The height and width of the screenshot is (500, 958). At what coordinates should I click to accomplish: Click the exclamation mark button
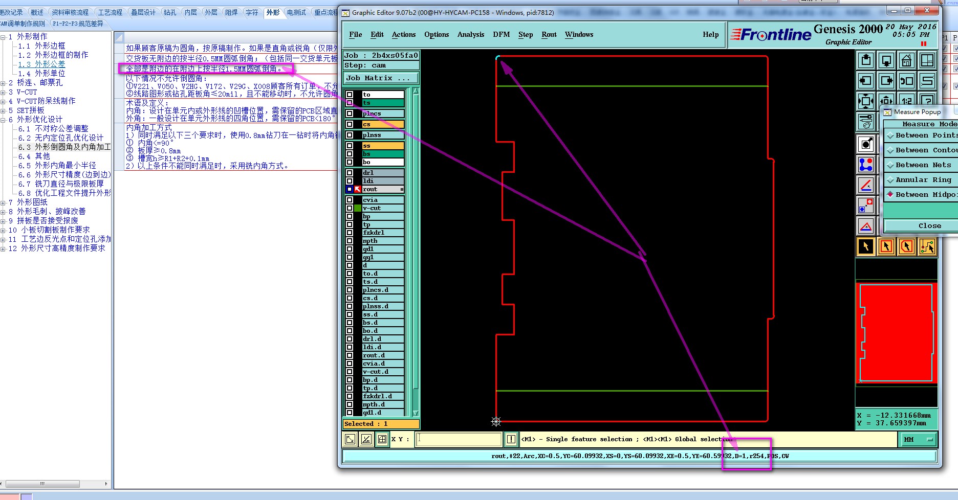[x=511, y=439]
